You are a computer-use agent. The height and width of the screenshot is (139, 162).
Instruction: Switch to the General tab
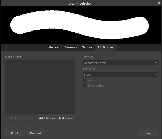tap(54, 47)
